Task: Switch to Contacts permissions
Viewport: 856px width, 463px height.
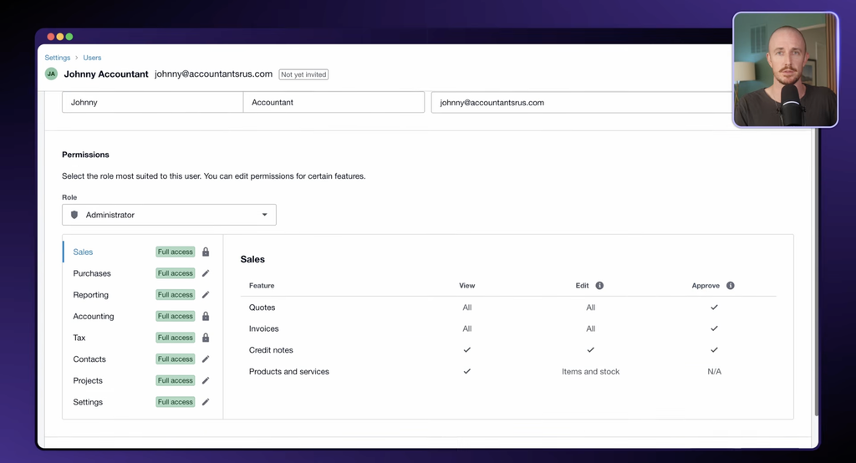Action: click(142, 359)
